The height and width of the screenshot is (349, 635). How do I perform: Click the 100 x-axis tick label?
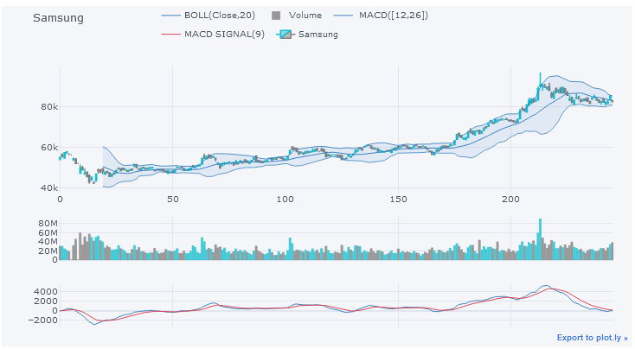coord(285,200)
